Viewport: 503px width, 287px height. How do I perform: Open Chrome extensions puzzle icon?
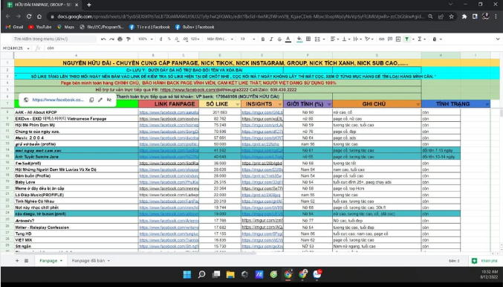[464, 16]
